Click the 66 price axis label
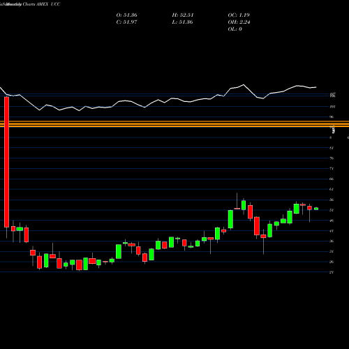This screenshot has height=349, width=349. [332, 179]
